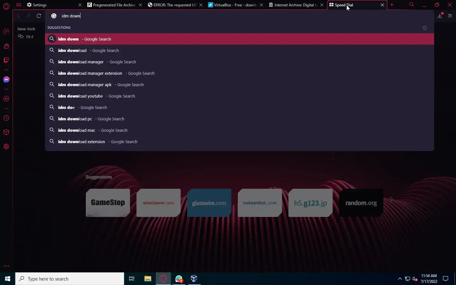Open VirtualBox from the taskbar
Screen dimensions: 456x285
click(x=194, y=279)
